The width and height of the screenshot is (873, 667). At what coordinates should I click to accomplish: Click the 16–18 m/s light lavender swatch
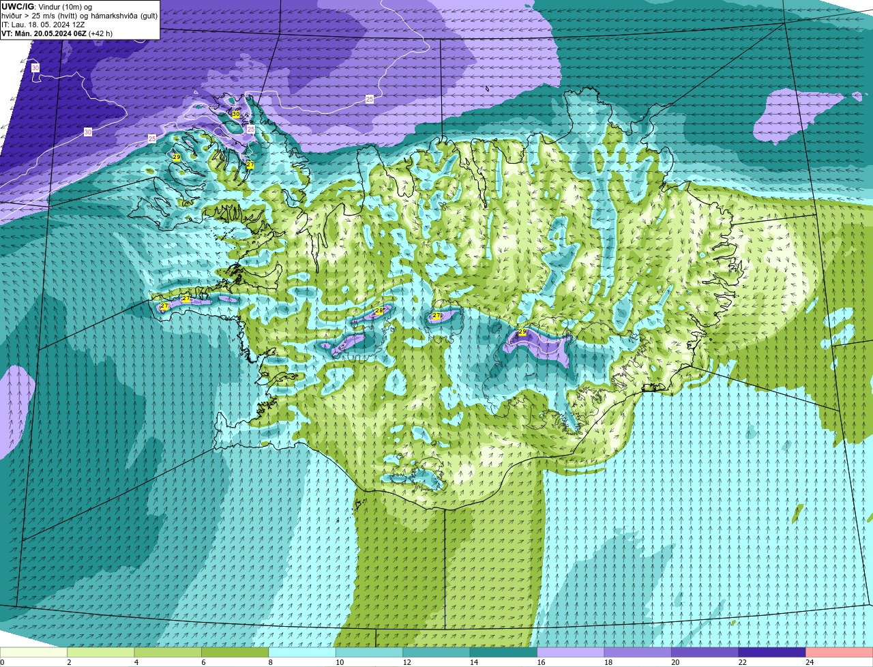coord(571,652)
